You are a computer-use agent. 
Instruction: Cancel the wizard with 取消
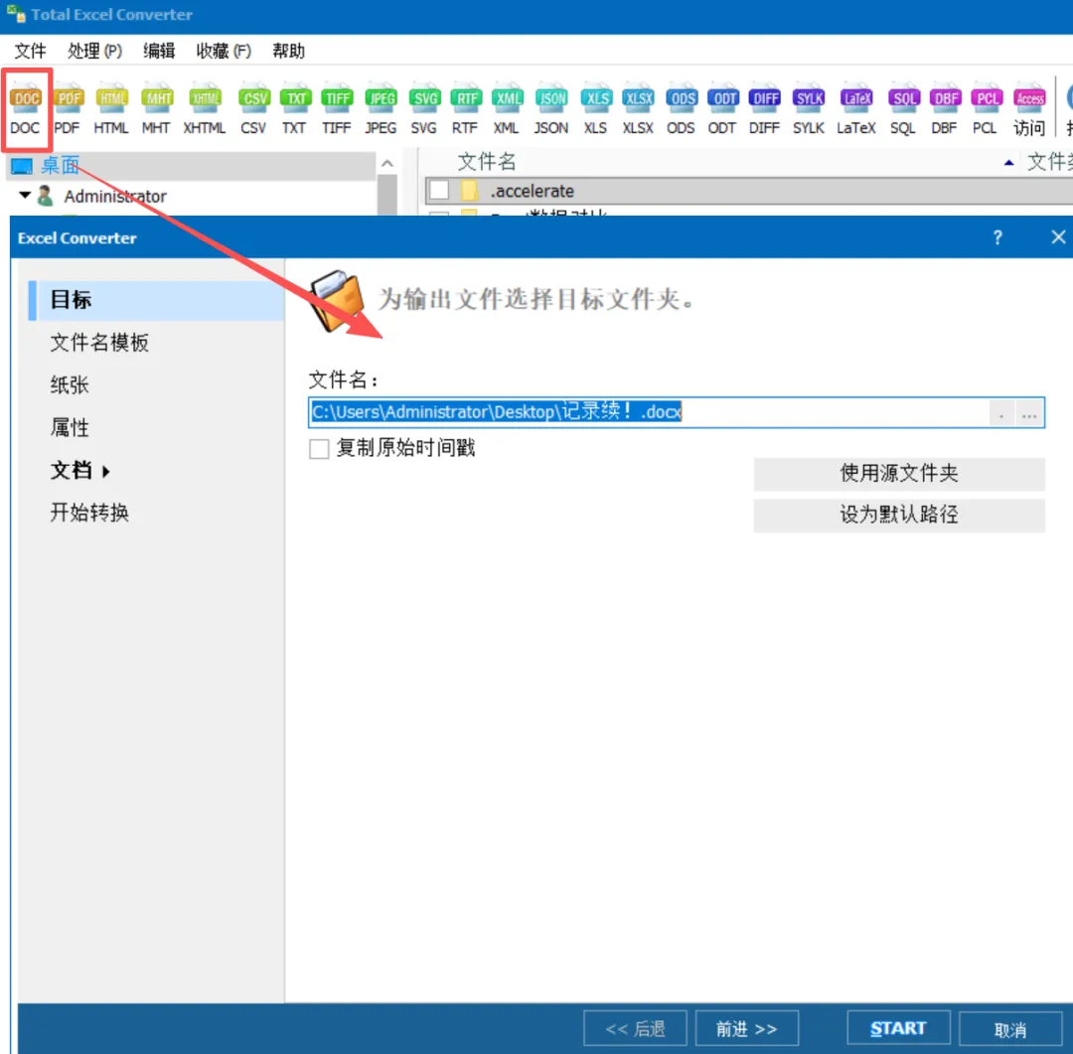point(1010,1028)
